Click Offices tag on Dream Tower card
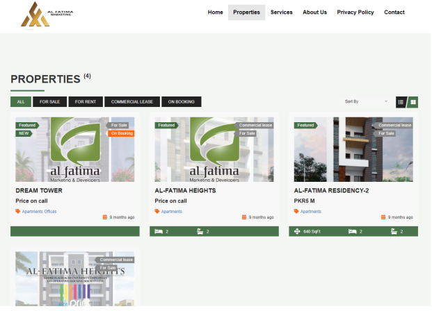Image resolution: width=432 pixels, height=311 pixels. [x=50, y=212]
